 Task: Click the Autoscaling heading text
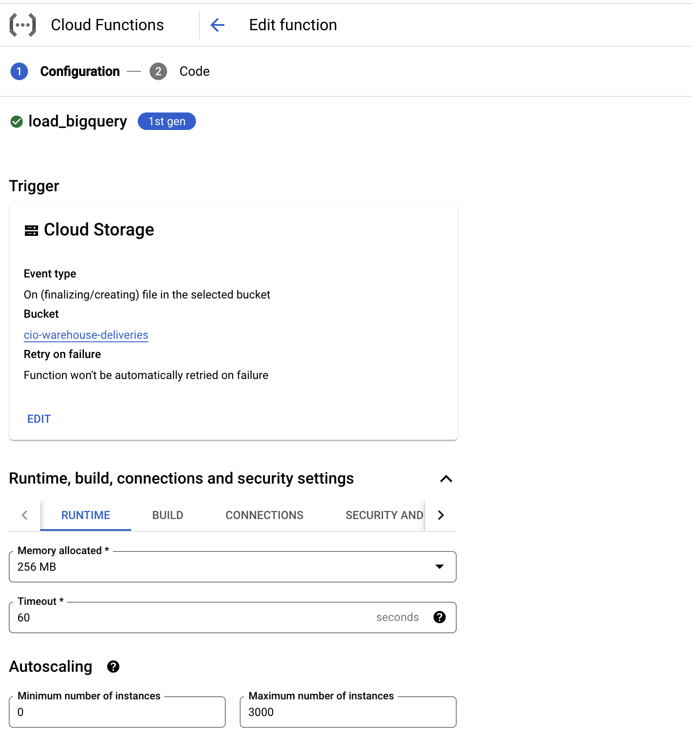pyautogui.click(x=51, y=667)
